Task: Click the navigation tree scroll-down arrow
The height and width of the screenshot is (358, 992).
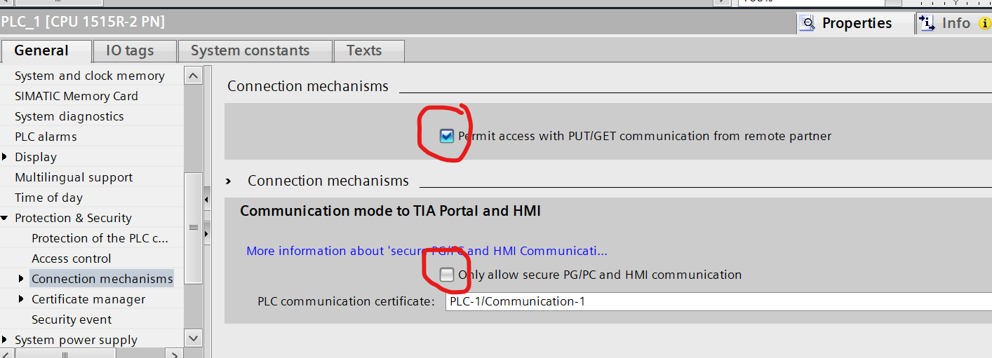Action: click(194, 338)
